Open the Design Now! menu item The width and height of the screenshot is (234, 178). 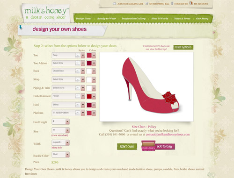tap(84, 19)
